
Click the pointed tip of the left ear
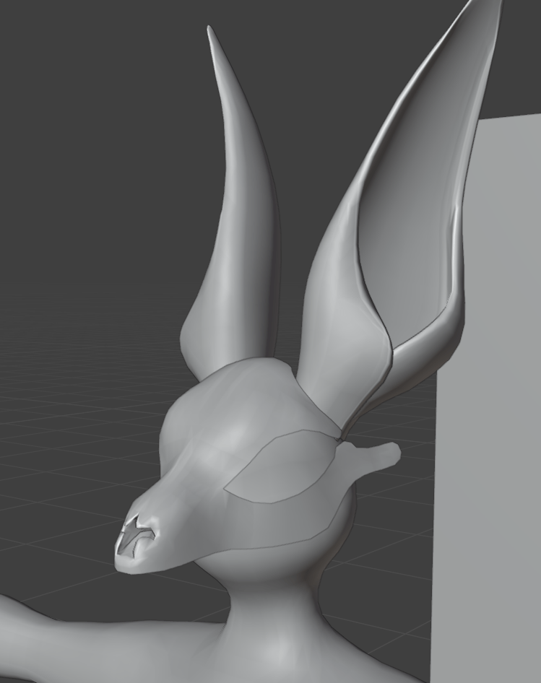210,31
